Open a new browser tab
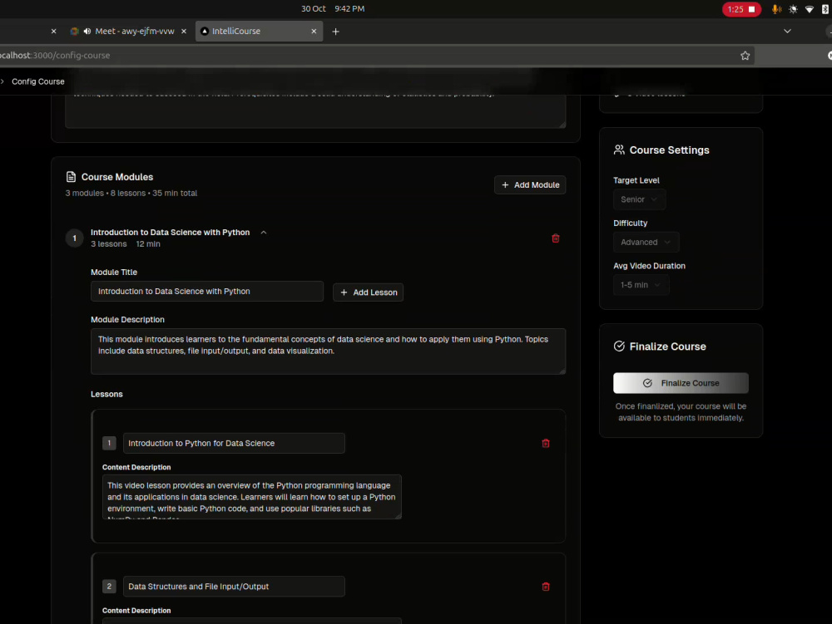Screen dimensions: 832x624 tap(335, 32)
